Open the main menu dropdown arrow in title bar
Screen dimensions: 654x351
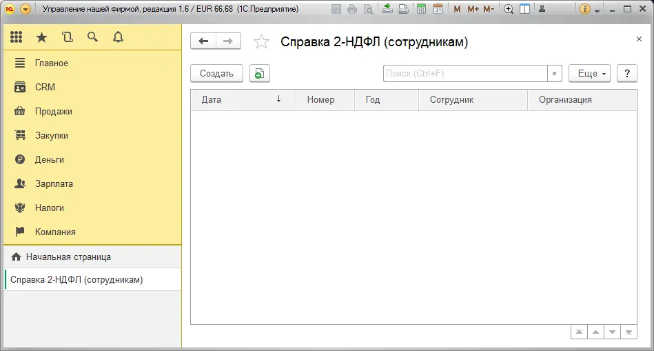tap(25, 10)
